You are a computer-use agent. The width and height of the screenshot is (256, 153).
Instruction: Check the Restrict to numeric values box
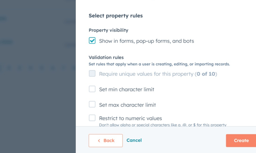click(x=92, y=118)
